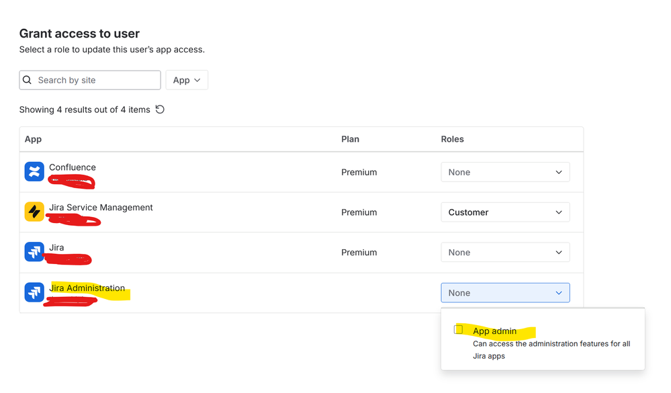The image size is (671, 393).
Task: Open the App filter dropdown
Action: tap(187, 80)
